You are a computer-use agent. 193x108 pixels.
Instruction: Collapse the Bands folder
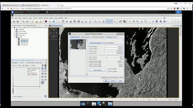tap(14, 37)
